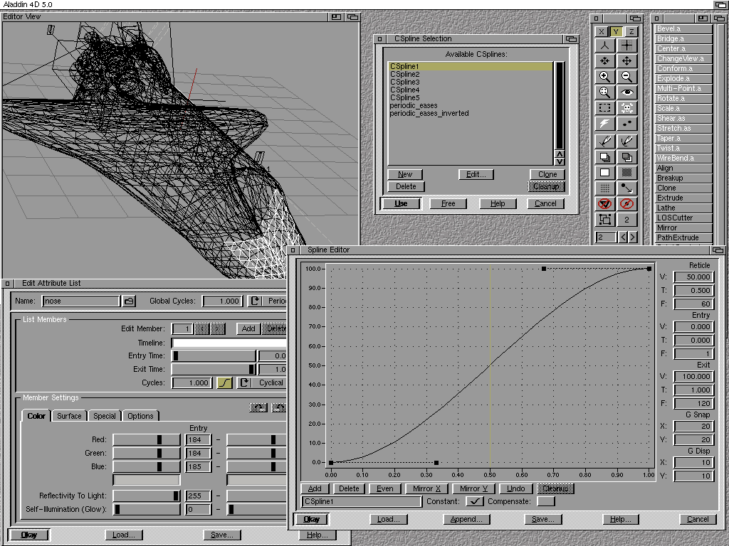Click the zoom in magnifier icon

tap(604, 77)
